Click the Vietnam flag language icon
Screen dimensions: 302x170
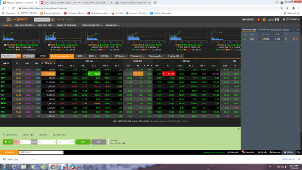[x=259, y=19]
